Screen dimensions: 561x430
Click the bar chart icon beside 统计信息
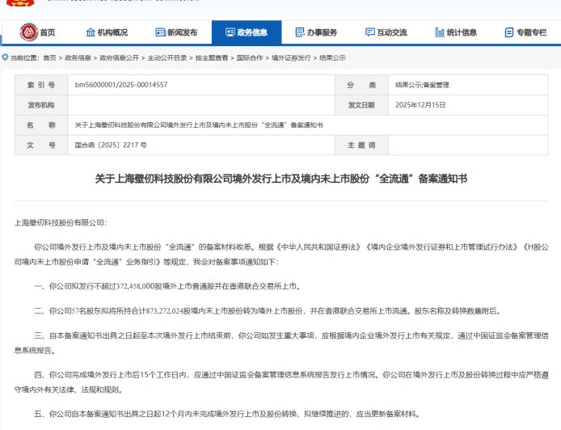pos(440,32)
